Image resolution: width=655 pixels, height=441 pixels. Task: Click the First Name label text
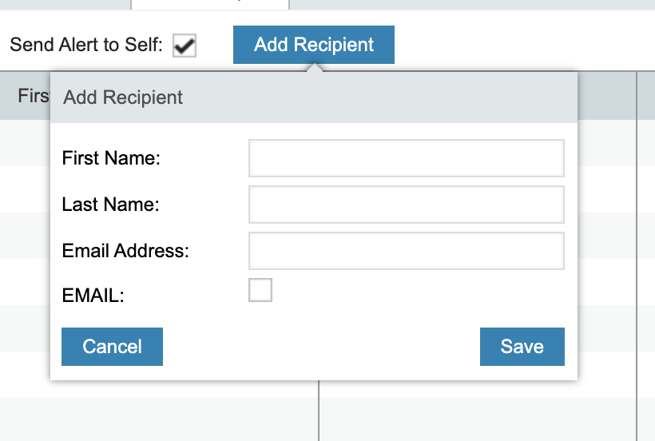[111, 158]
